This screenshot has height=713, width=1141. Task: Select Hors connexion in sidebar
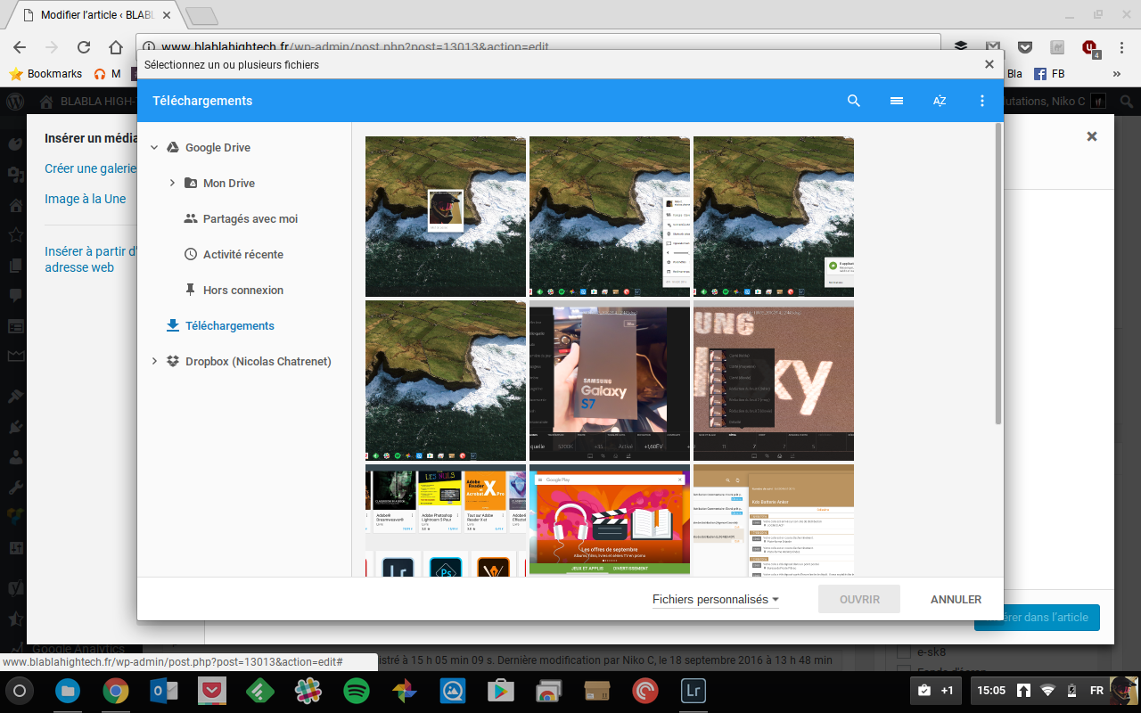(242, 291)
